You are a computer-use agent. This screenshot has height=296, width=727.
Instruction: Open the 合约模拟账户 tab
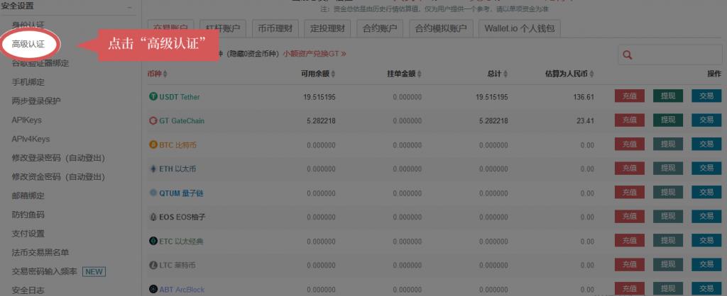(x=440, y=28)
